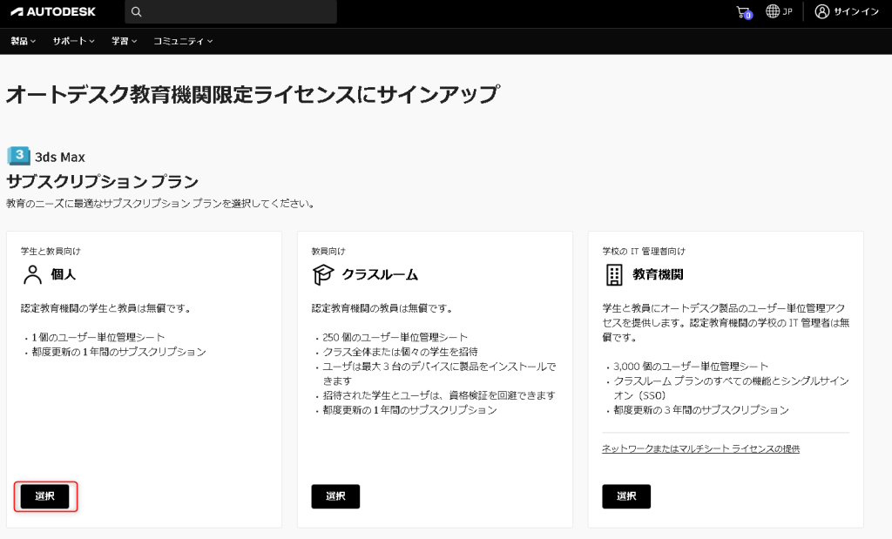892x539 pixels.
Task: Expand the 学習 navigation menu
Action: coord(124,41)
